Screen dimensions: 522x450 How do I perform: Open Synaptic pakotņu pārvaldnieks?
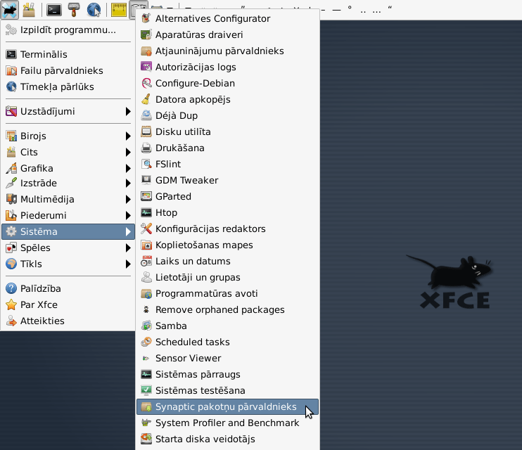coord(227,406)
